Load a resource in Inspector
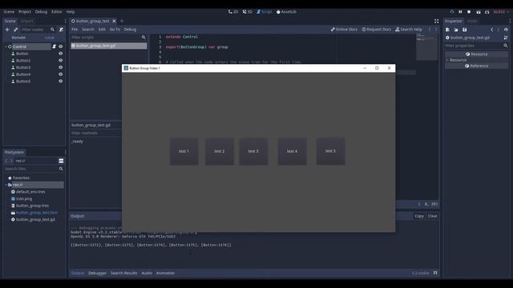The image size is (513, 288). point(456,30)
